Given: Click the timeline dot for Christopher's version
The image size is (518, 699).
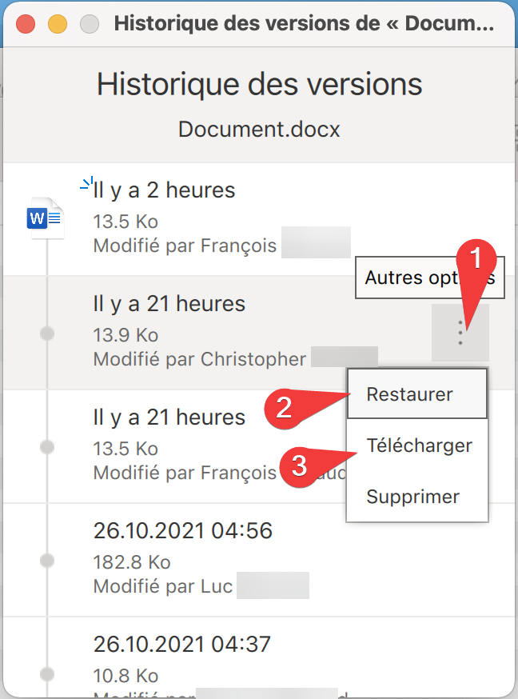Looking at the screenshot, I should [47, 333].
